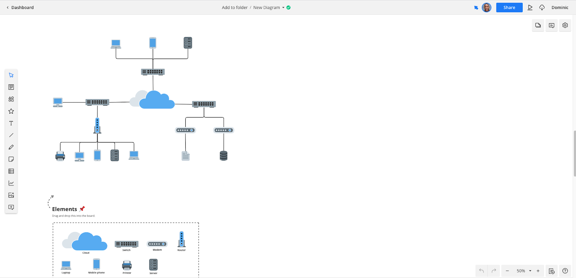Click Add to folder link
Image resolution: width=576 pixels, height=278 pixels.
tap(235, 8)
